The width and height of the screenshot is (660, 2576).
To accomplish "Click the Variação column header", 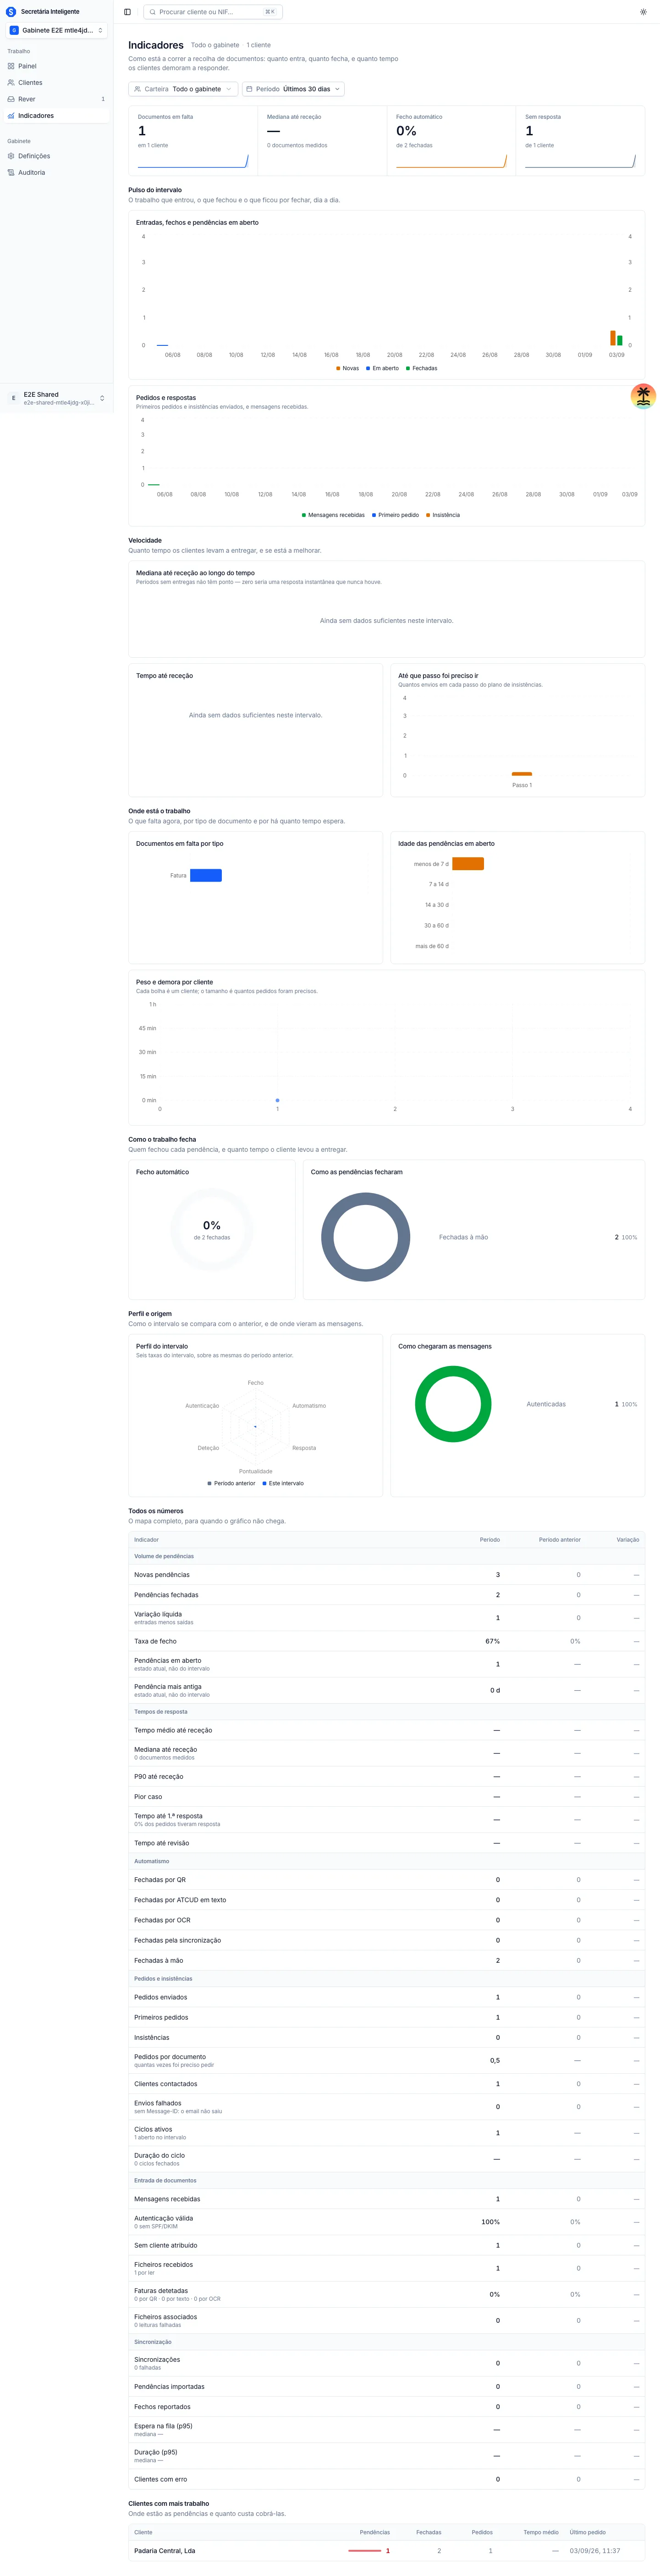I will point(628,1539).
